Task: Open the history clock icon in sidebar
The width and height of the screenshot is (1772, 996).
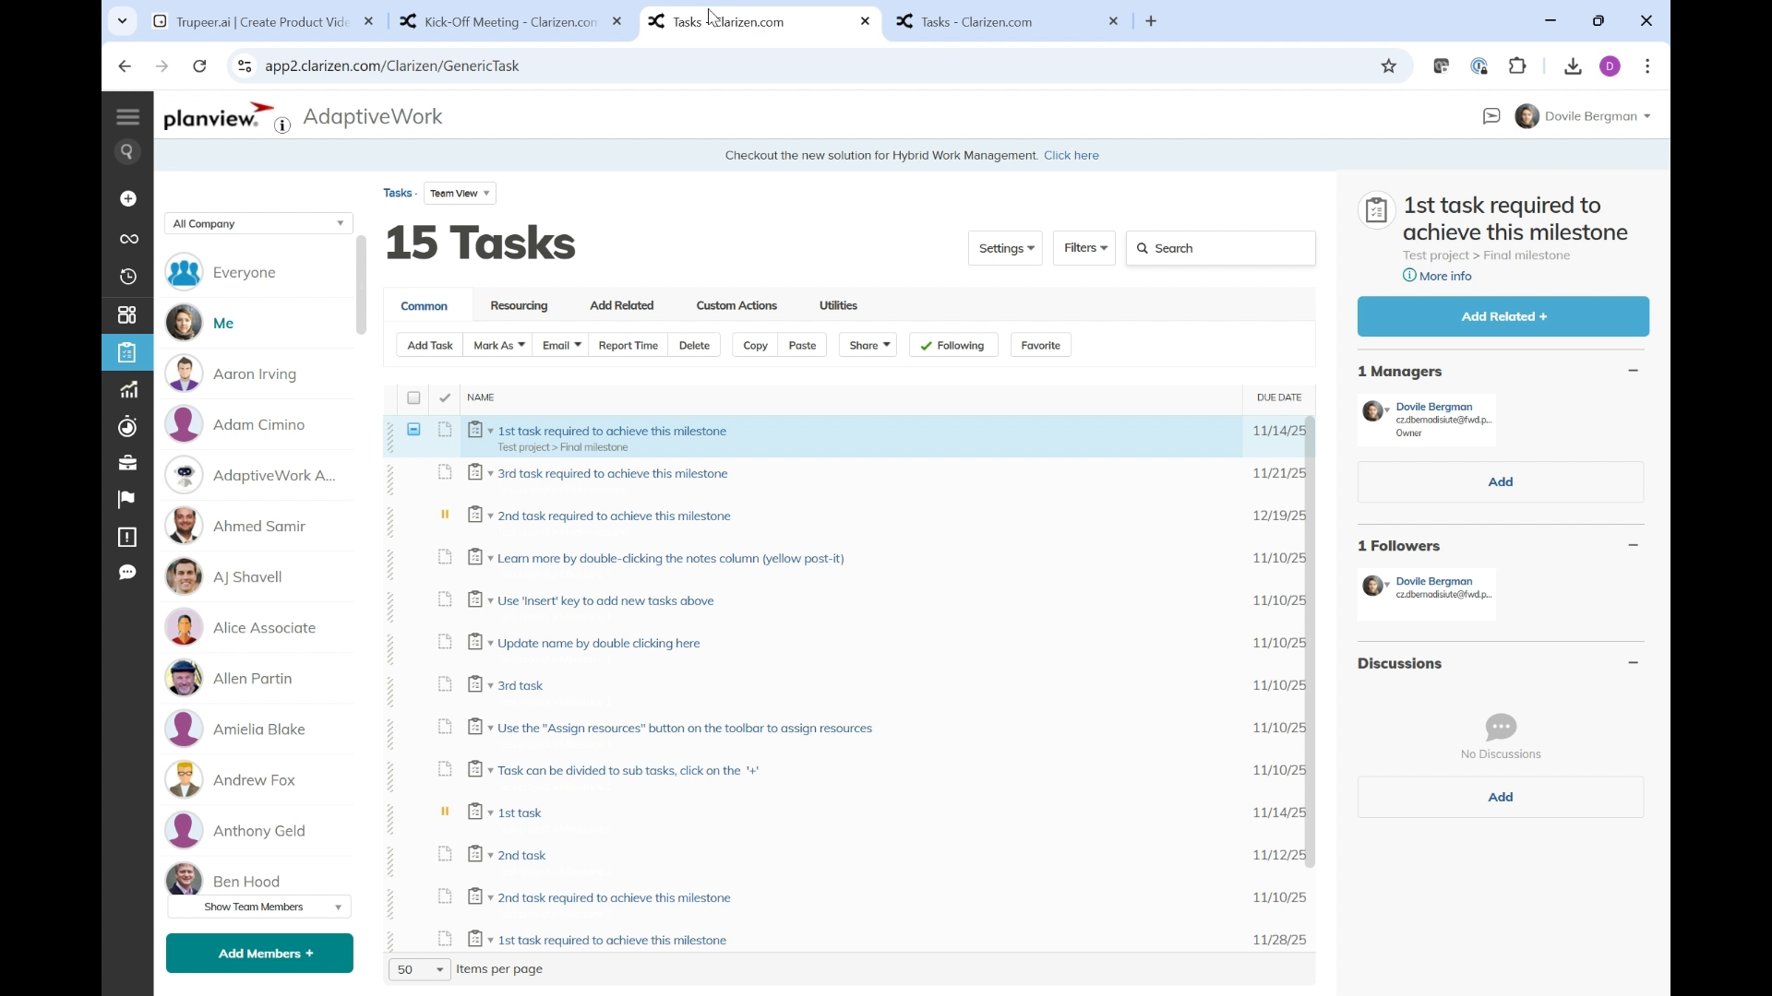Action: [127, 276]
